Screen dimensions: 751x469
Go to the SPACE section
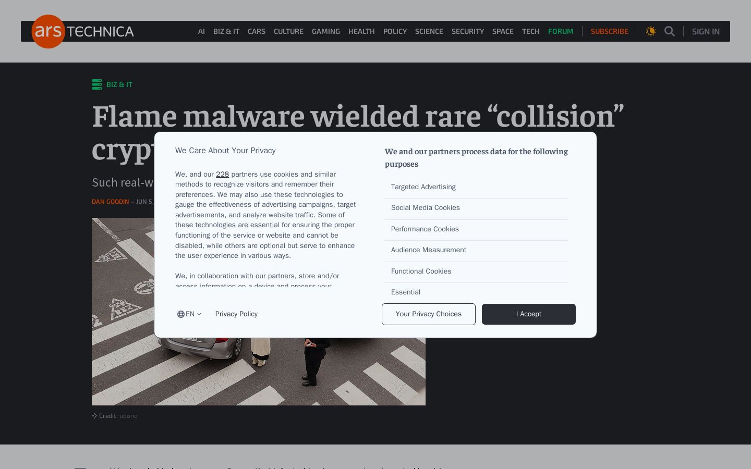pyautogui.click(x=503, y=31)
